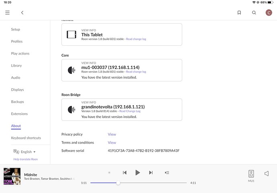Go back with the left arrow

(22, 12)
